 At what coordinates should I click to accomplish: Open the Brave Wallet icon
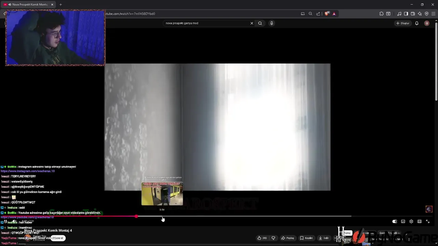(x=413, y=14)
